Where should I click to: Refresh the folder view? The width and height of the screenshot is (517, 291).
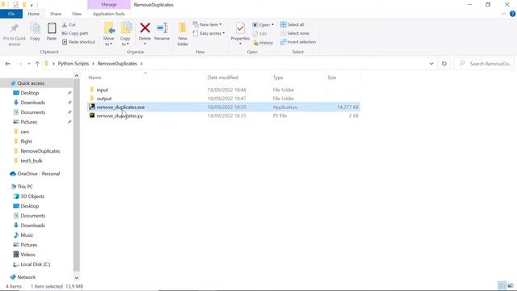(x=444, y=64)
